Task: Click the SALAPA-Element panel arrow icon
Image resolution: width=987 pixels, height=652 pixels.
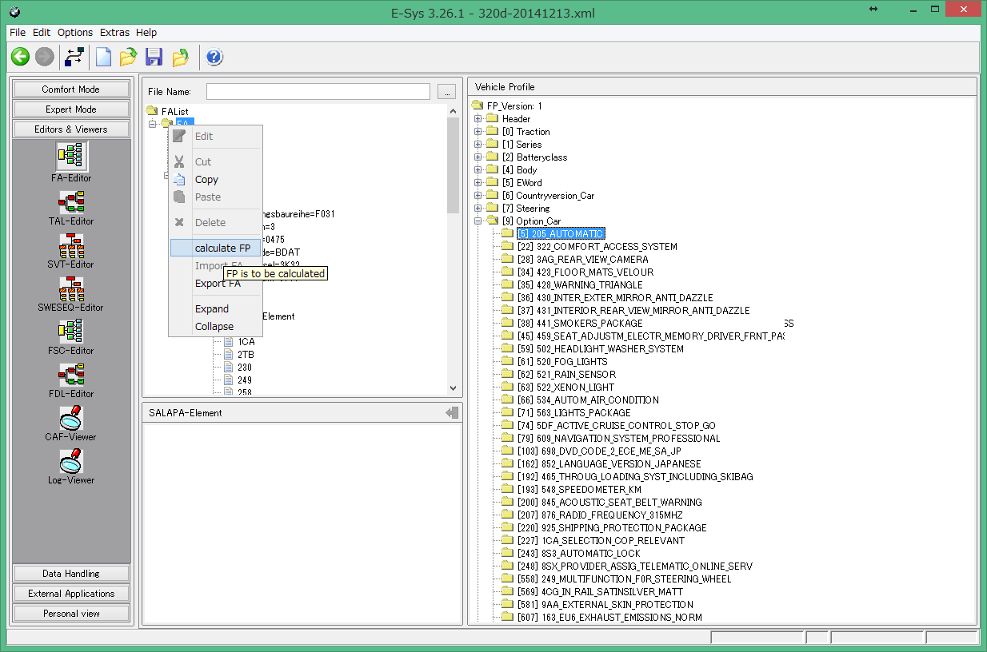Action: tap(453, 412)
